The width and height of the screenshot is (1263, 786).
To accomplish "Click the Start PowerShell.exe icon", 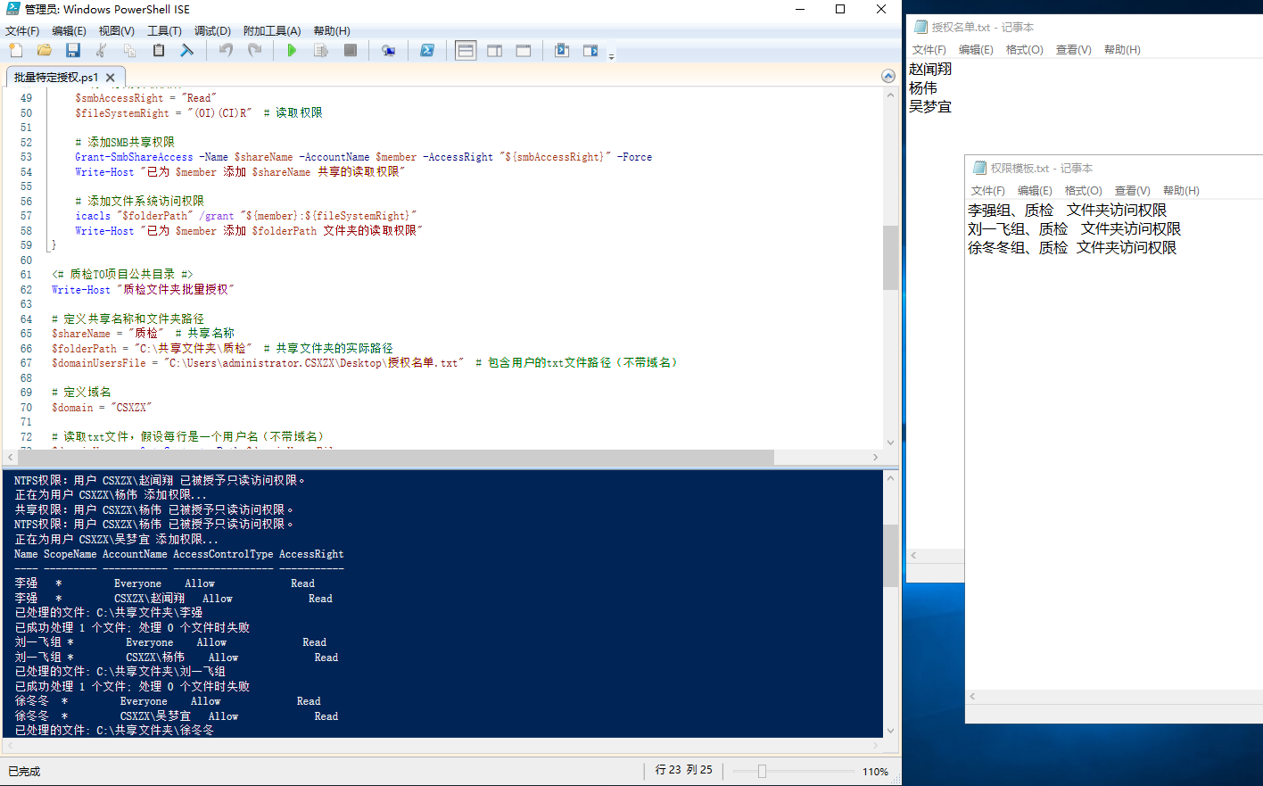I will [x=427, y=51].
